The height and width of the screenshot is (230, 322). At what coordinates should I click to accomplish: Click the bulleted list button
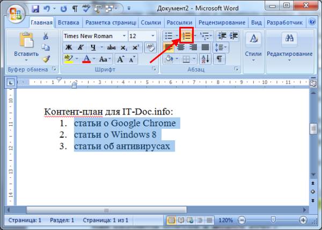[x=169, y=36]
